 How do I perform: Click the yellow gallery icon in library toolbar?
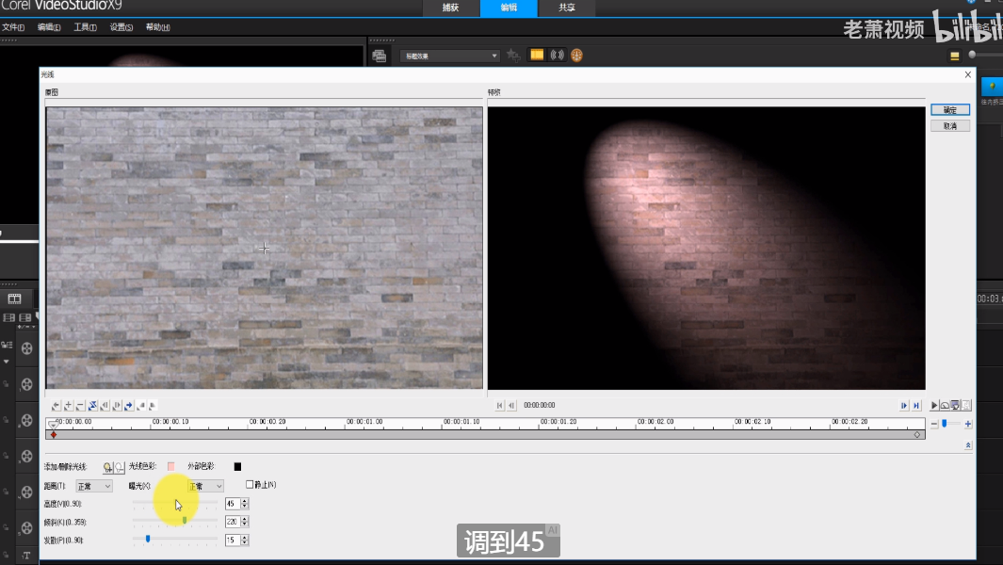pos(537,55)
